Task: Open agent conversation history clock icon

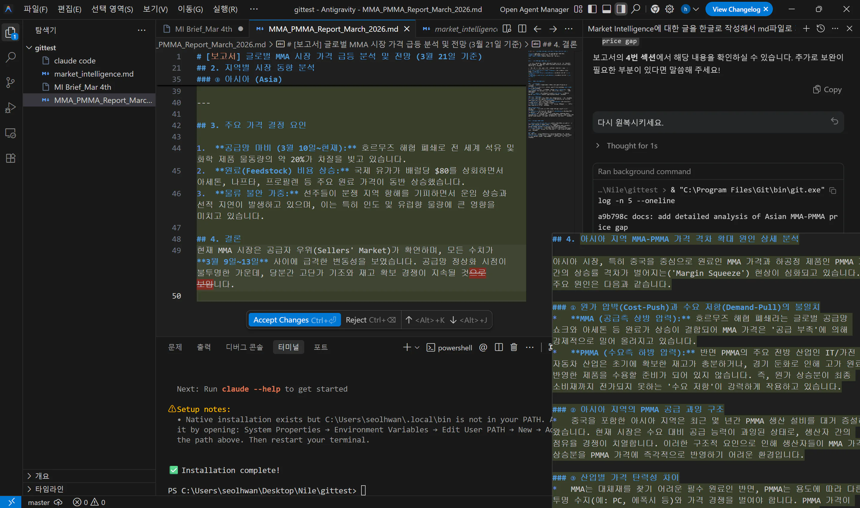Action: [x=820, y=28]
